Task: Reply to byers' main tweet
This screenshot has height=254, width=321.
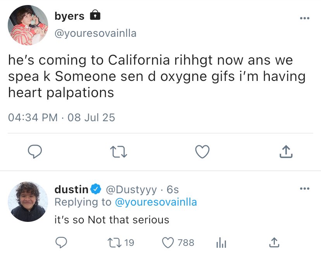Action: [x=35, y=152]
